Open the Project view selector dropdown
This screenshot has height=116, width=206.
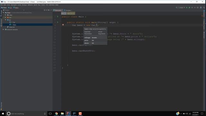click(24, 10)
